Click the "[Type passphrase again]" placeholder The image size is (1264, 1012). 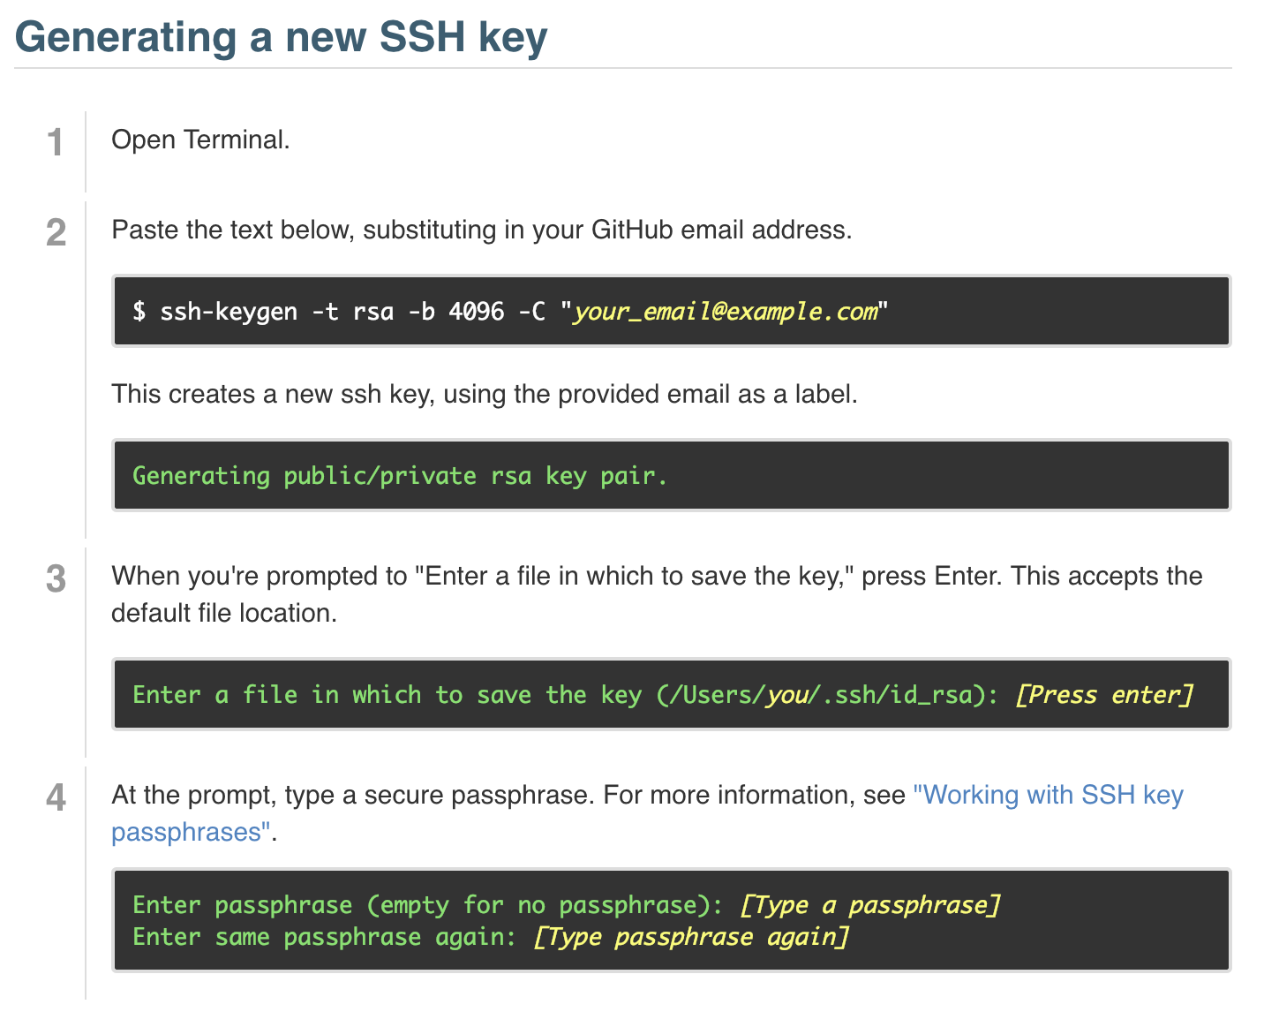tap(690, 937)
